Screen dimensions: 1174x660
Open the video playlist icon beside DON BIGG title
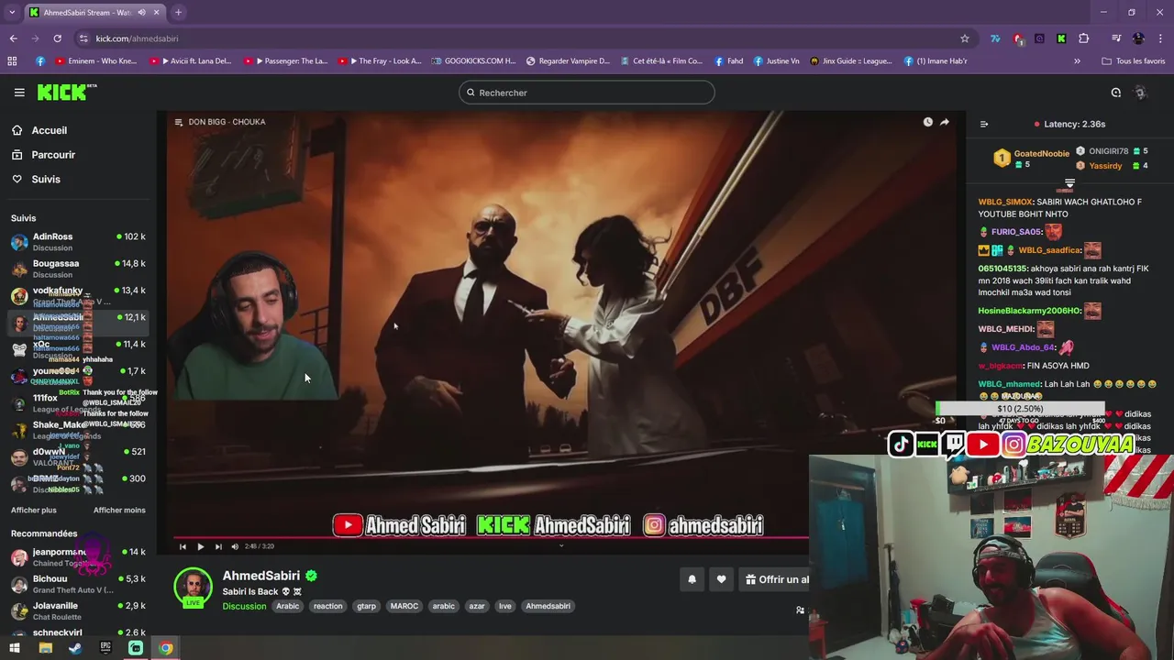pos(179,122)
